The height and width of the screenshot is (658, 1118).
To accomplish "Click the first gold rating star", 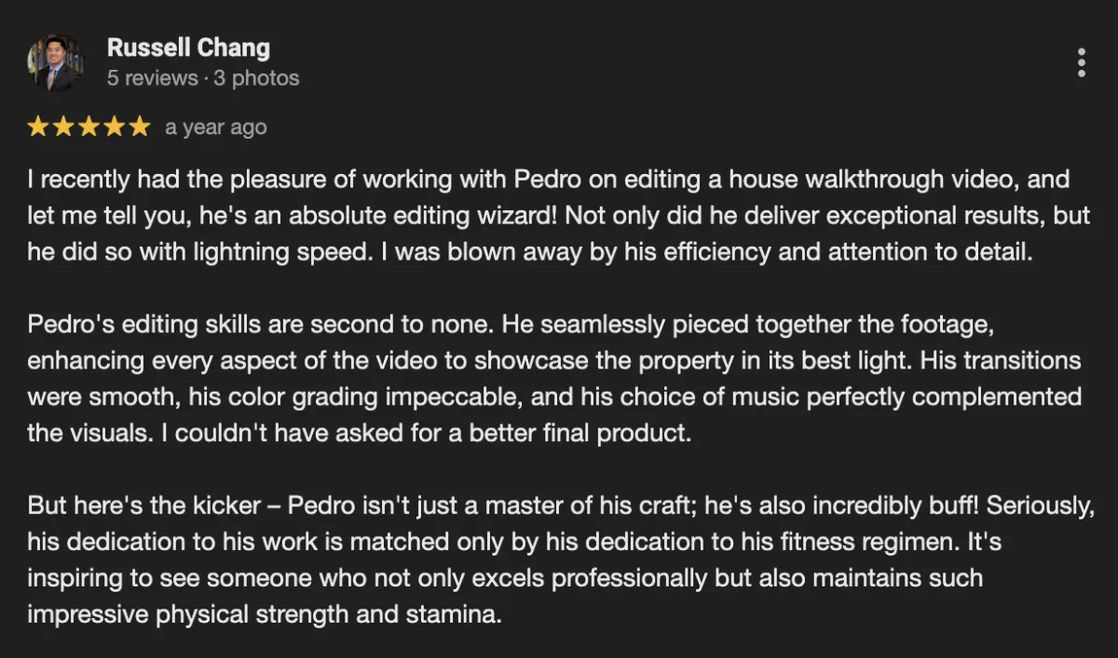I will (x=38, y=127).
